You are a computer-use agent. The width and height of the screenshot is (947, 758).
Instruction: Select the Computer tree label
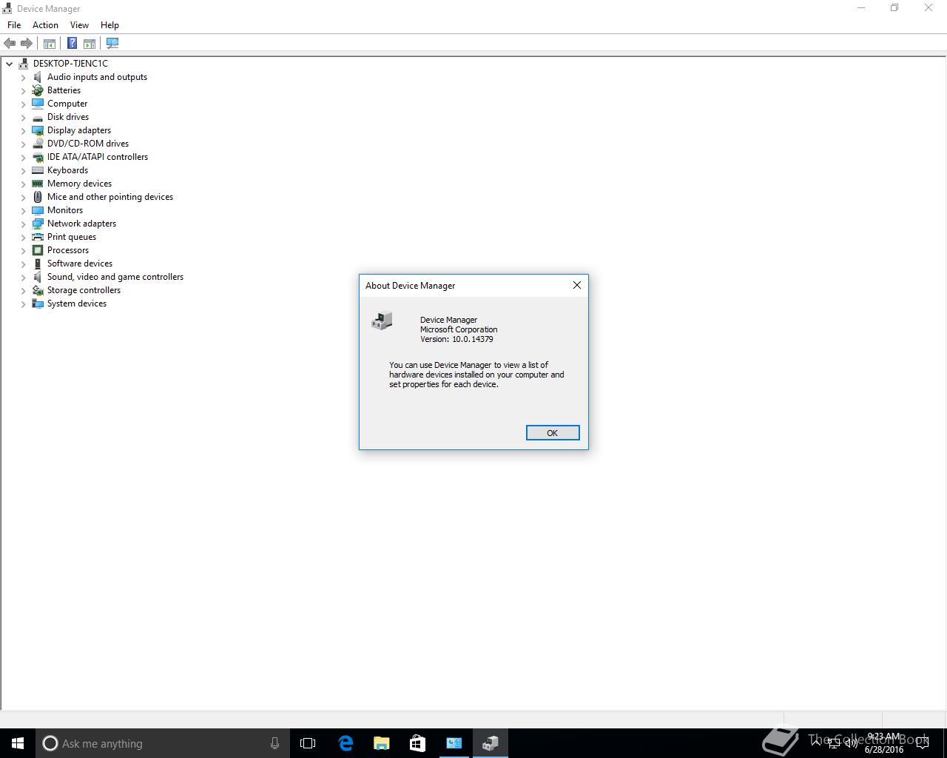pyautogui.click(x=67, y=104)
